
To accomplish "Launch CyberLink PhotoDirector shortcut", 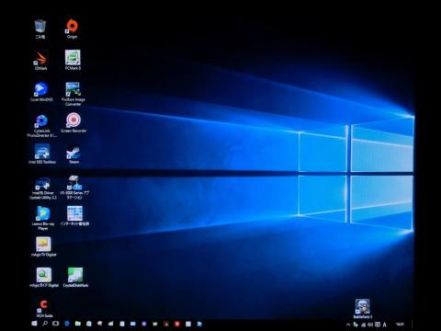I will click(x=41, y=126).
